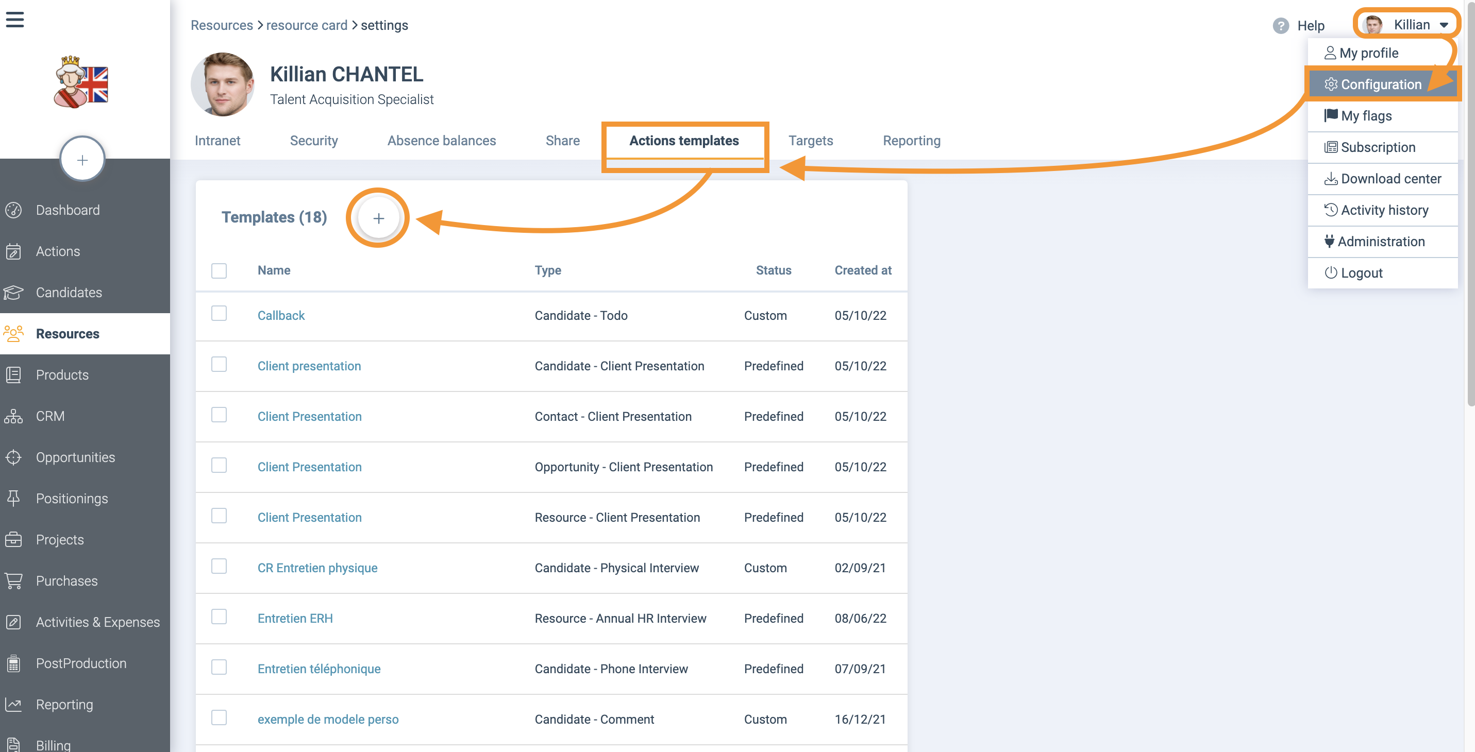Toggle the select-all templates checkbox
The image size is (1475, 752).
coord(219,271)
